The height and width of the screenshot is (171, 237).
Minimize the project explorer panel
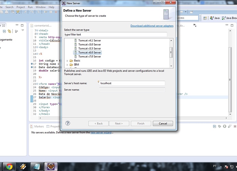tap(17, 25)
